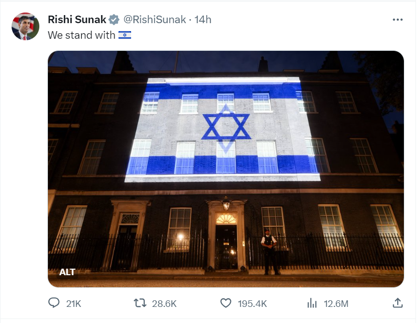Show the image description via ALT badge
Viewport: 418px width, 323px height.
[x=67, y=272]
